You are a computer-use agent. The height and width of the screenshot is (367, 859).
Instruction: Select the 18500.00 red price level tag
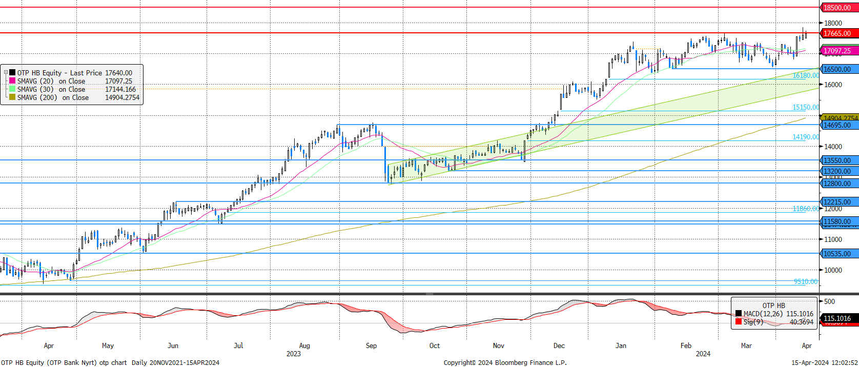point(840,8)
